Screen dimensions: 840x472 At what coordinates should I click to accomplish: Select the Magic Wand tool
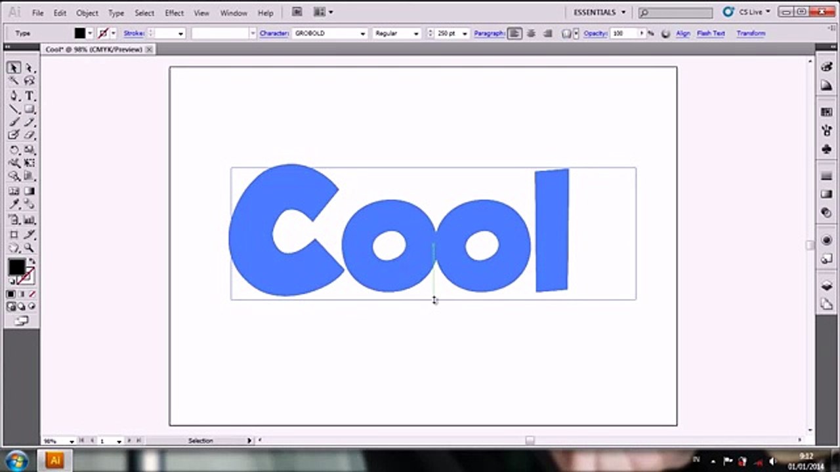tap(14, 81)
